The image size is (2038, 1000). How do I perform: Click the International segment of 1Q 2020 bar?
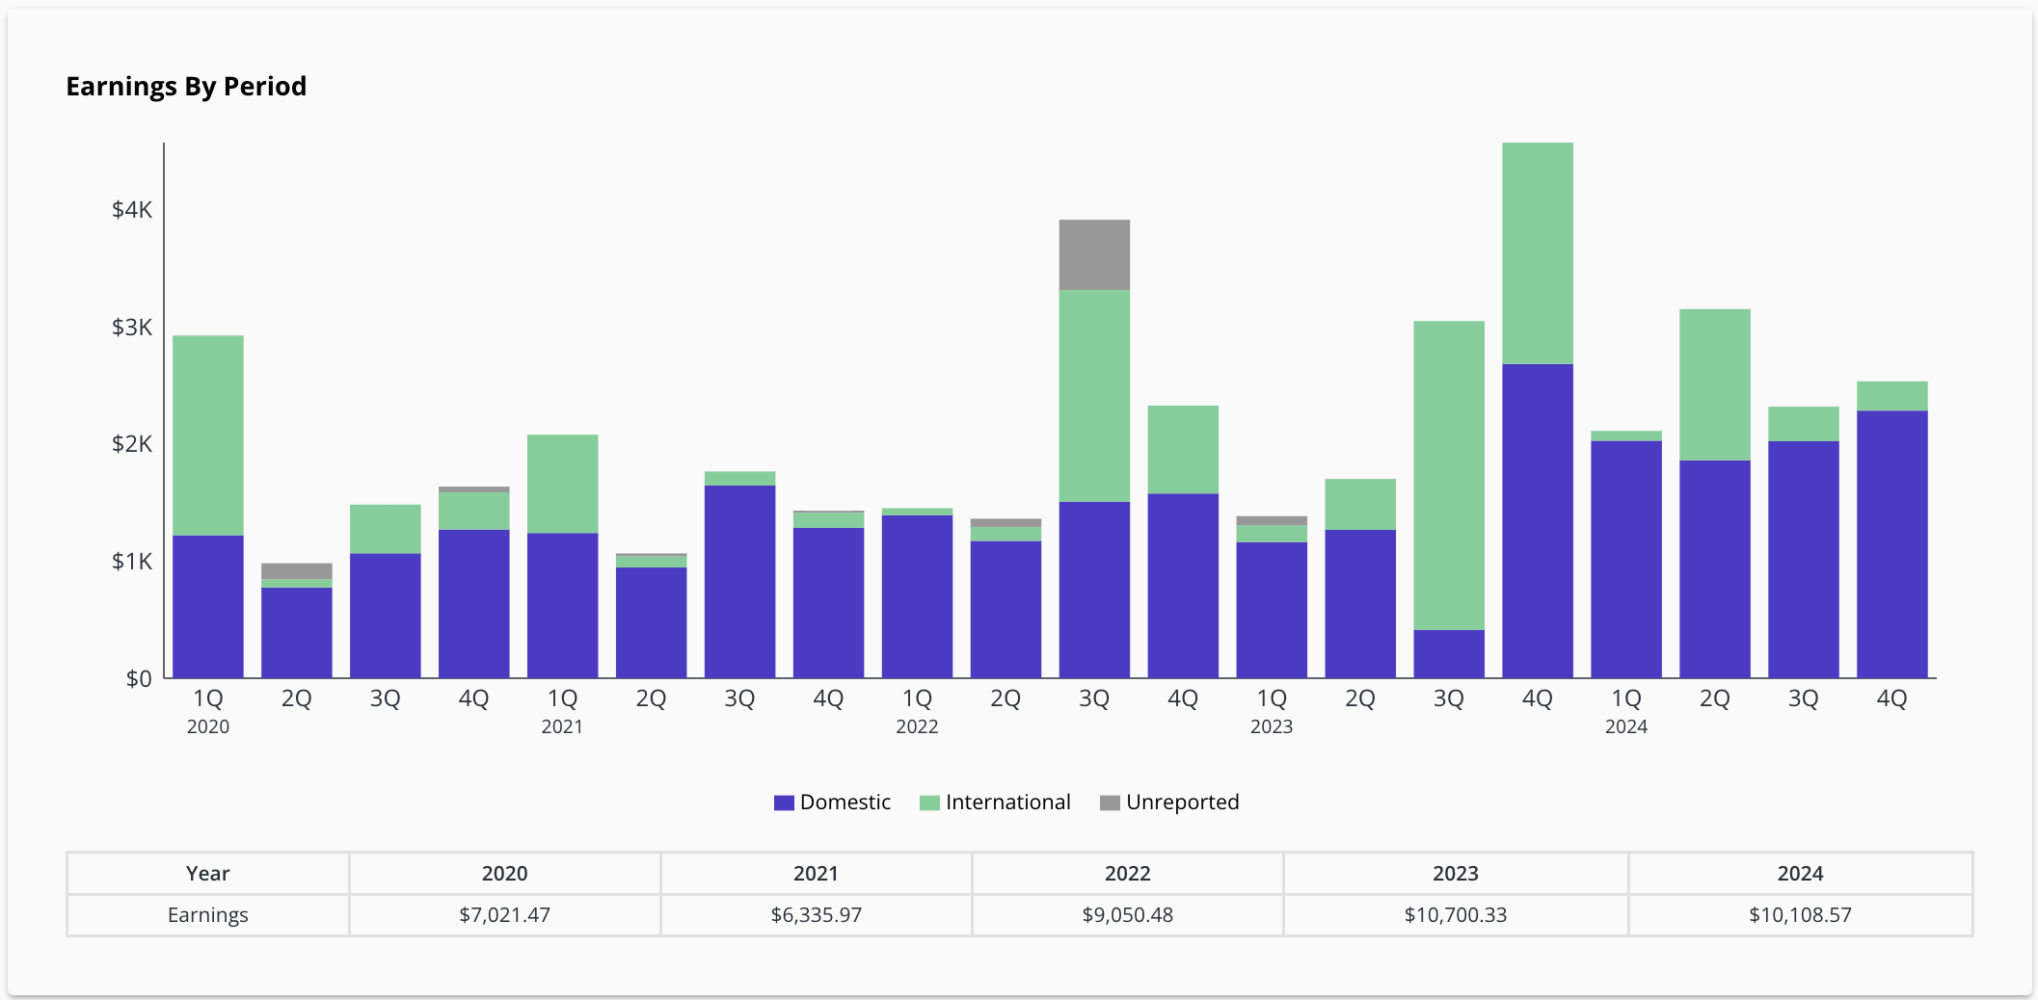[208, 434]
